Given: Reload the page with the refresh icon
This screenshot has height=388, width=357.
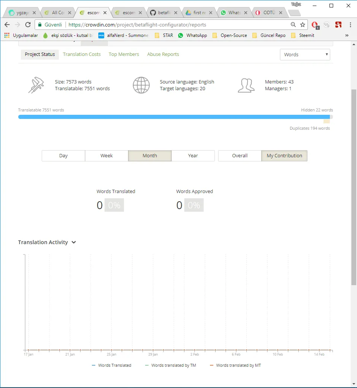Looking at the screenshot, I should [x=28, y=25].
